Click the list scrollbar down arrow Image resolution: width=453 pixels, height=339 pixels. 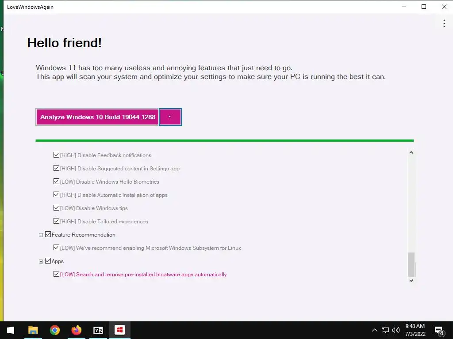[411, 280]
